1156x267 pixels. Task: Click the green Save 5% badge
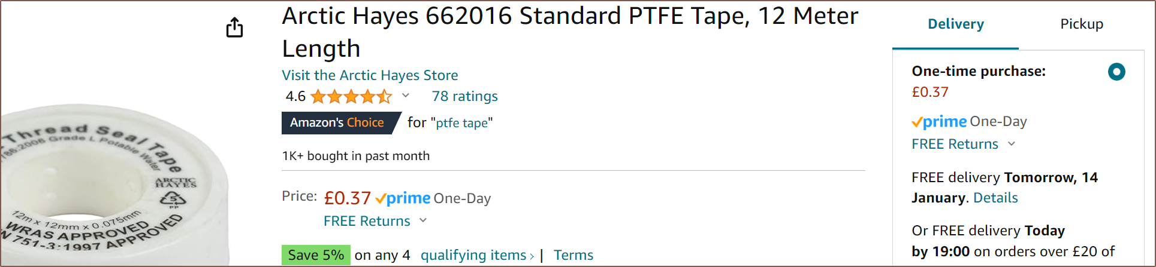tap(316, 255)
